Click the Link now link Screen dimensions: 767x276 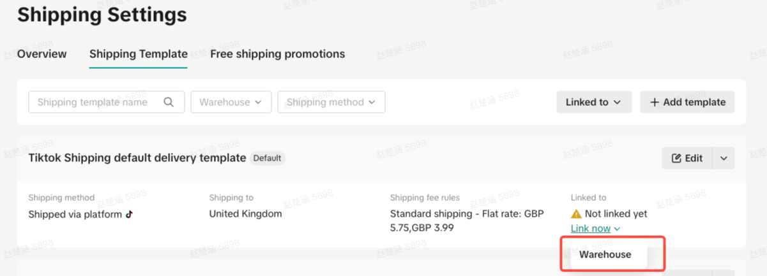pyautogui.click(x=591, y=228)
